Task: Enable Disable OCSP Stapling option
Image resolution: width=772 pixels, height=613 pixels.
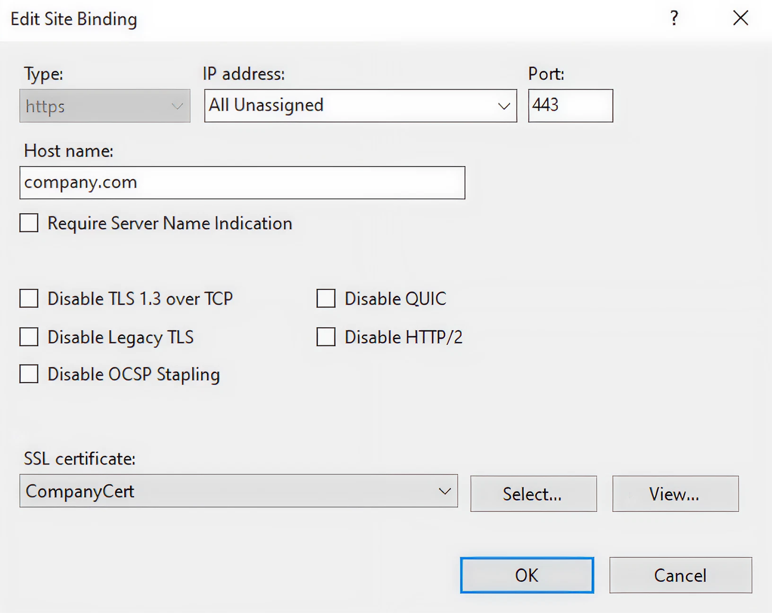Action: (29, 374)
